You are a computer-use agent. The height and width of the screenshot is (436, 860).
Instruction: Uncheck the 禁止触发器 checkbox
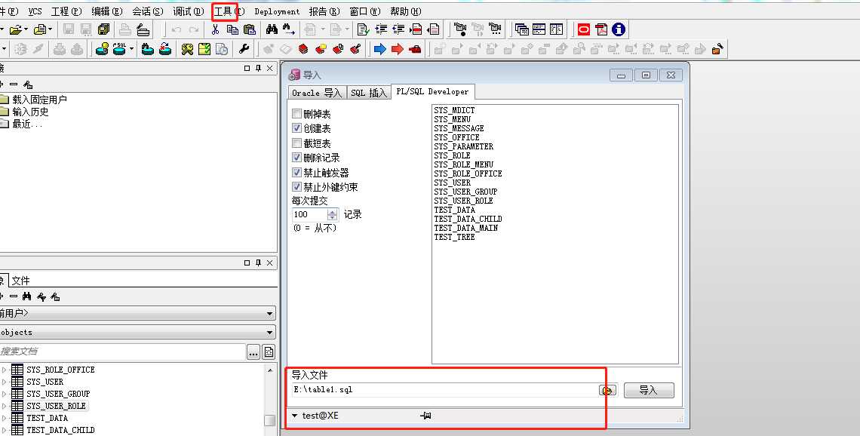pyautogui.click(x=296, y=173)
